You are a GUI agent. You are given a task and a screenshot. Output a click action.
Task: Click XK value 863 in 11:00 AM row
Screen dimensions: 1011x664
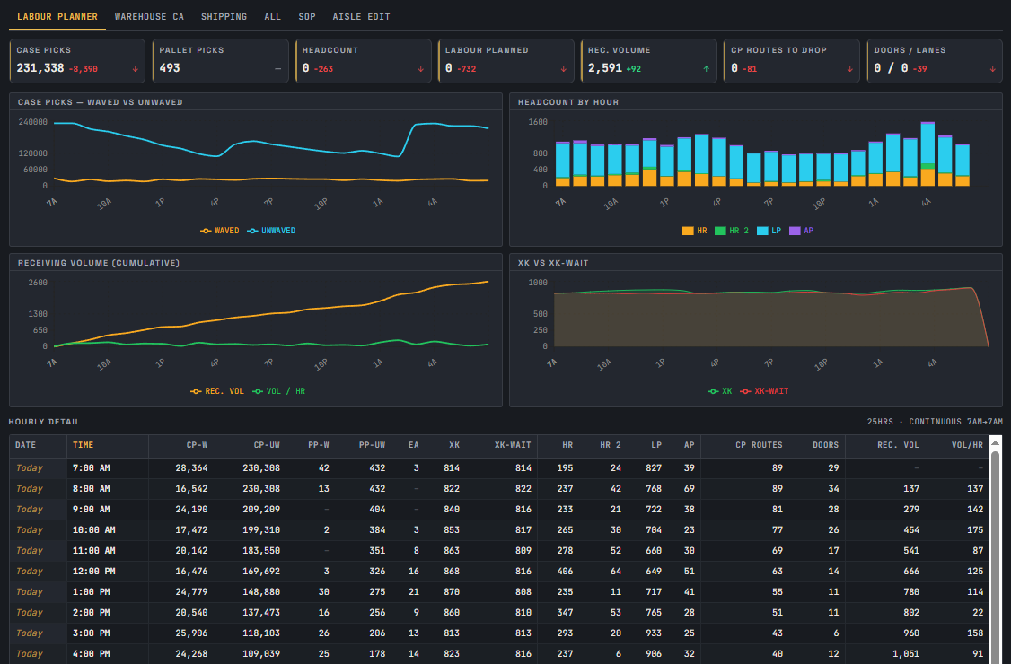[452, 551]
